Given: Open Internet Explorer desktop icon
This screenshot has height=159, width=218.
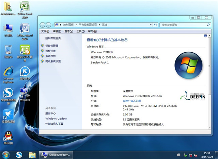Looking at the screenshot, I should tap(8, 72).
